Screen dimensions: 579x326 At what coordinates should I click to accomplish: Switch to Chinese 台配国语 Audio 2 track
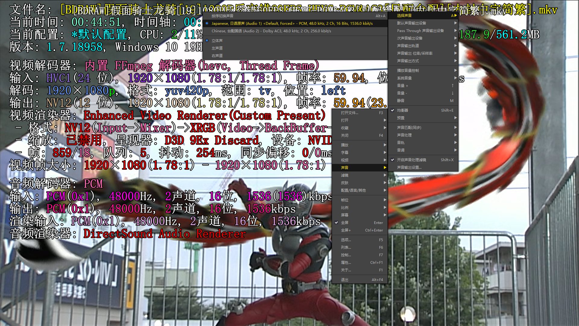point(295,31)
